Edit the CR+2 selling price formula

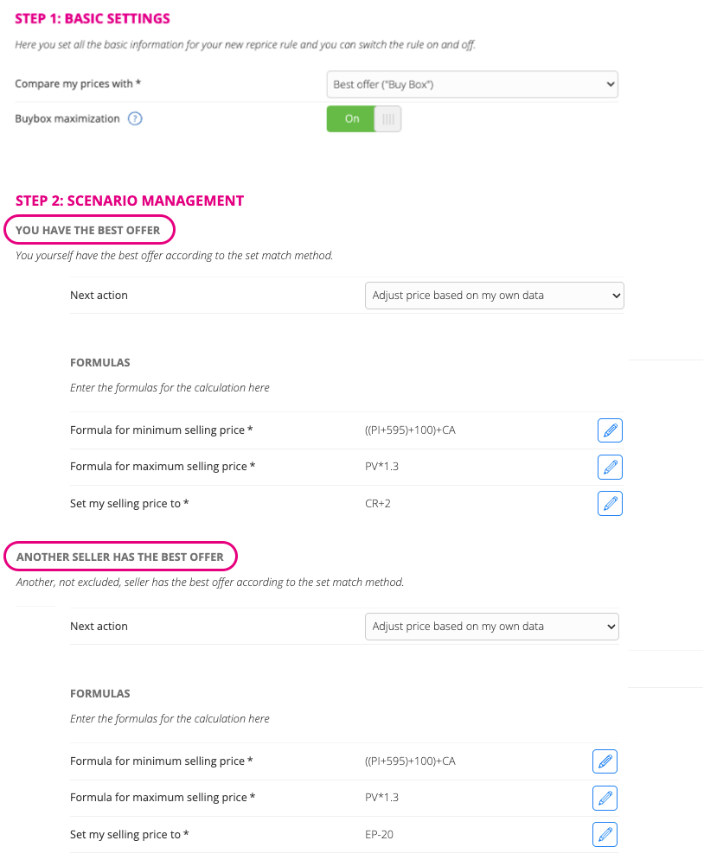tap(610, 503)
